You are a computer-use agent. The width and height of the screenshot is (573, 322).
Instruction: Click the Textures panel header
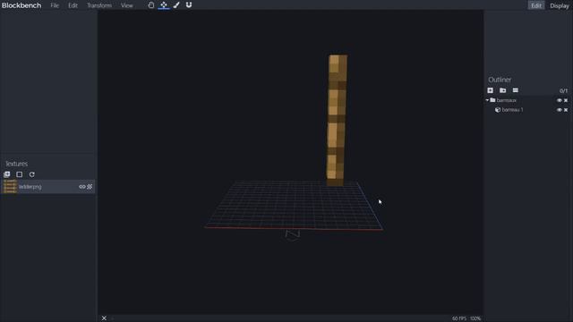pos(16,164)
